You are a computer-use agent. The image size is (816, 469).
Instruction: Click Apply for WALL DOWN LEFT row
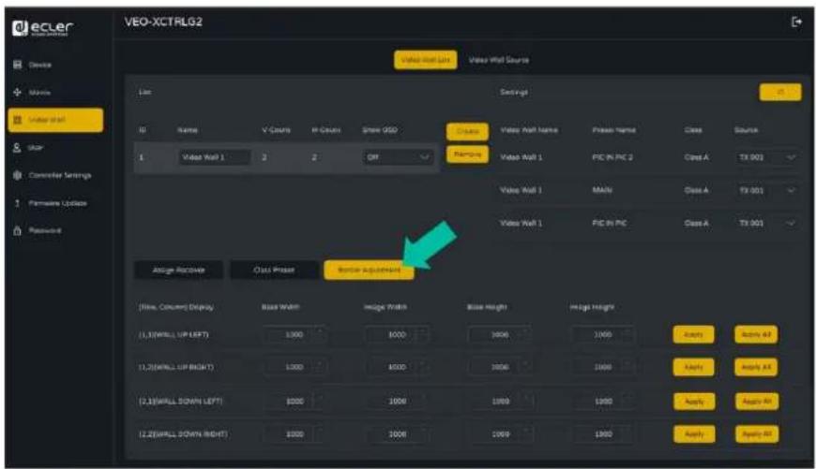click(694, 402)
